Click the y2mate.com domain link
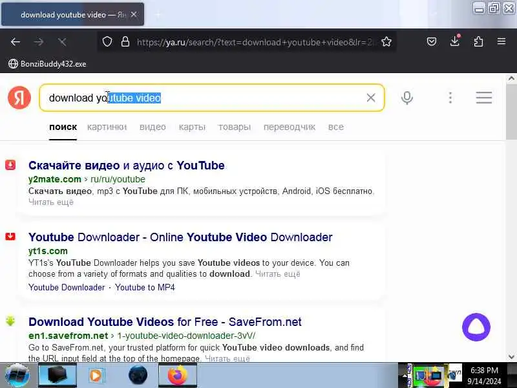 tap(55, 179)
